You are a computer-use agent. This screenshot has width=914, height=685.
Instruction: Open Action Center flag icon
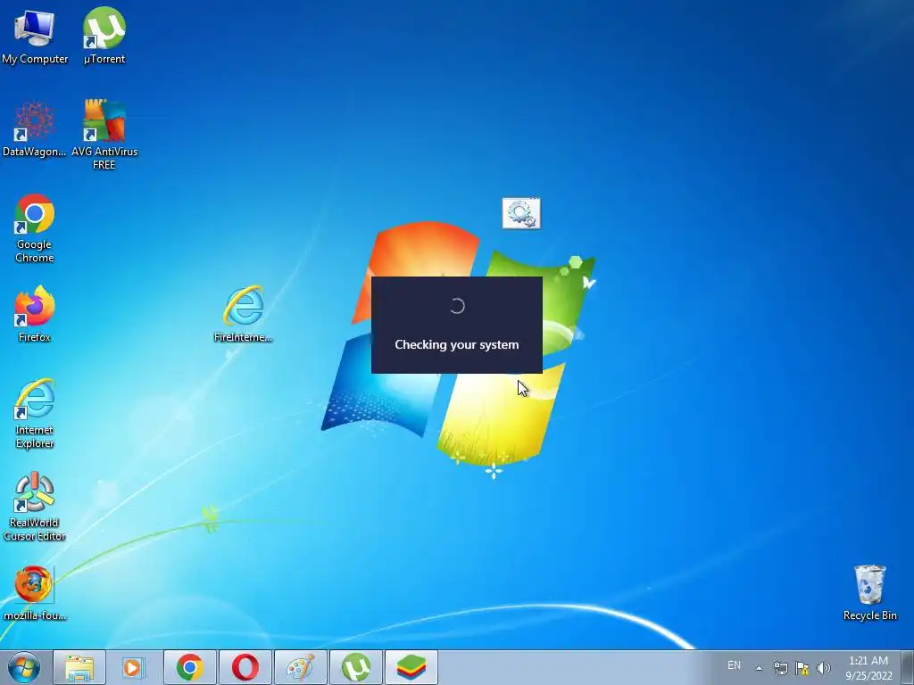(x=802, y=668)
